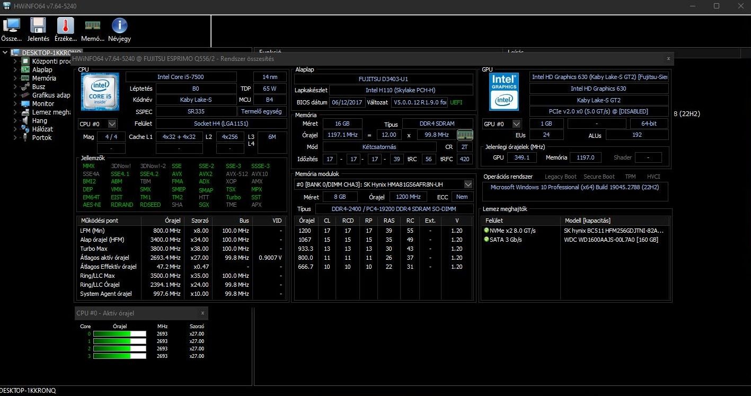Click Core 1 clock bar
The width and height of the screenshot is (751, 396).
[x=119, y=341]
